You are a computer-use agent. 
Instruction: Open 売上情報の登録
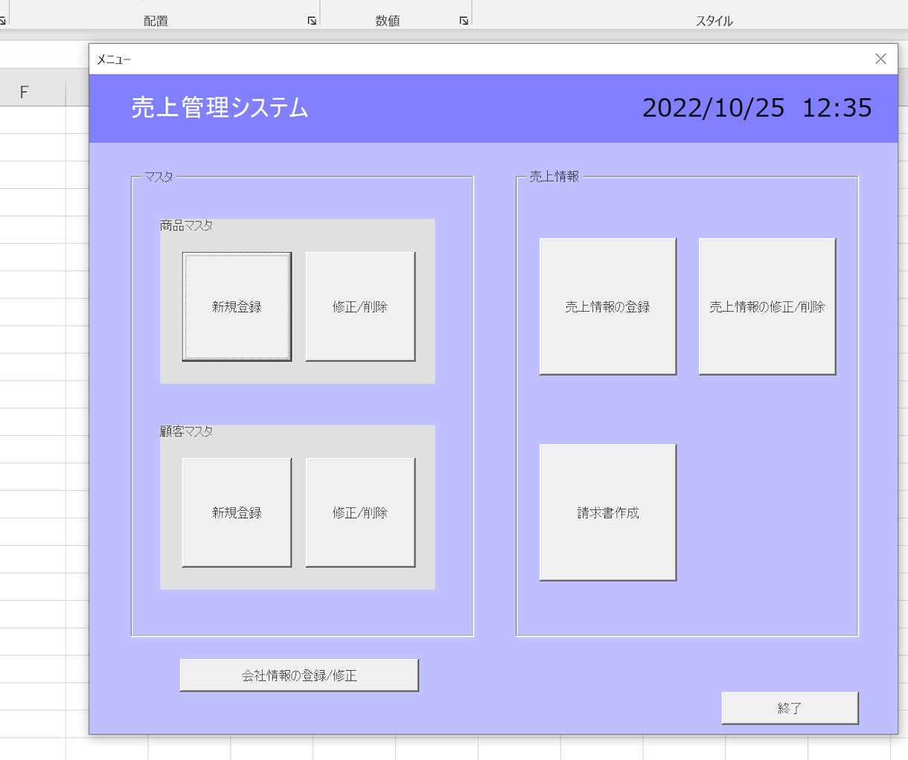point(608,306)
